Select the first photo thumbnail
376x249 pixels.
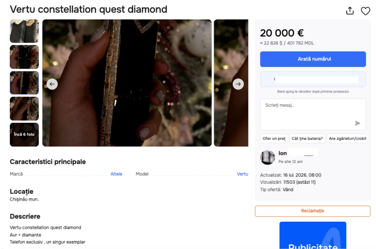[24, 31]
